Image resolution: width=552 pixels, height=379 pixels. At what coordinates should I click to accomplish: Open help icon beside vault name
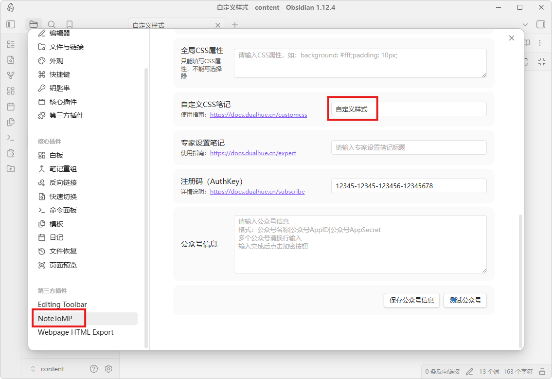pyautogui.click(x=94, y=369)
